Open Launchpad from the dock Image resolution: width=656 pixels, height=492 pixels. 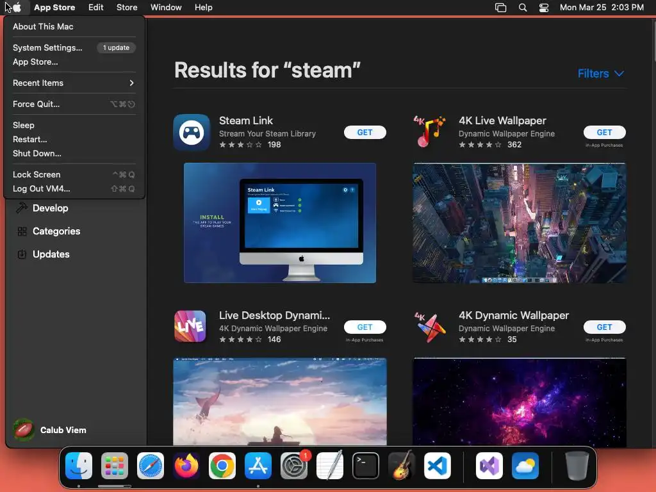tap(115, 466)
